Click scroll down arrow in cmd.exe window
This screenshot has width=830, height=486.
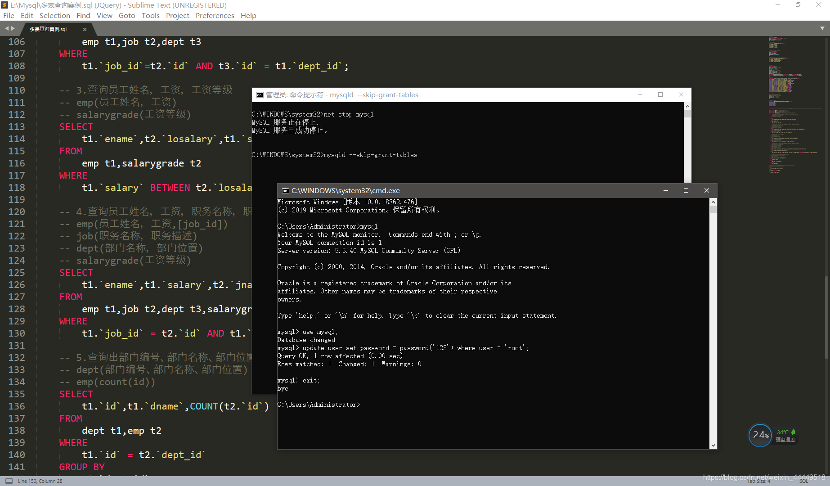point(713,445)
